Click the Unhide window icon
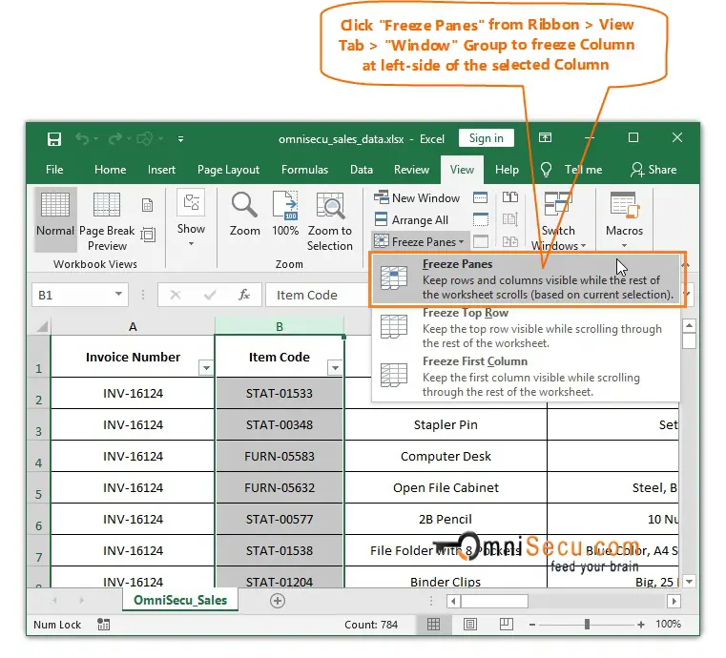This screenshot has width=726, height=658. click(480, 241)
